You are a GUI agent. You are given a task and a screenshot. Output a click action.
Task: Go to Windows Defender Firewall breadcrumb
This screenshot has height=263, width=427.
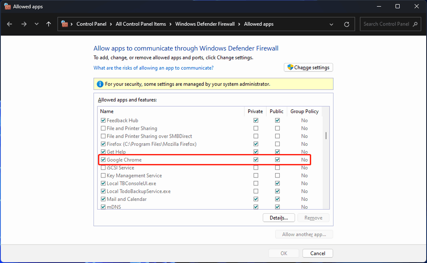(205, 24)
